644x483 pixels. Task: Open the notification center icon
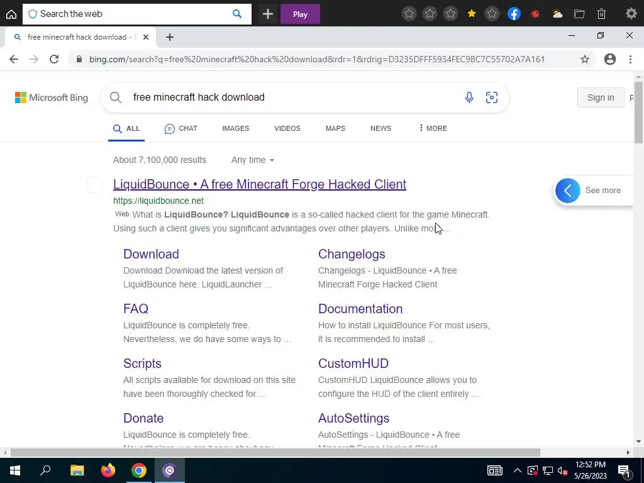point(624,470)
